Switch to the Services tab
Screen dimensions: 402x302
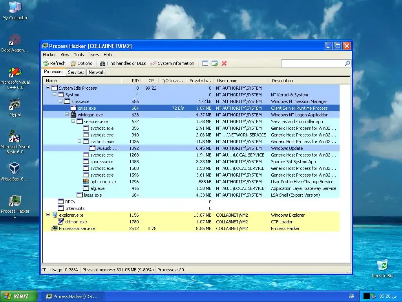coord(76,72)
